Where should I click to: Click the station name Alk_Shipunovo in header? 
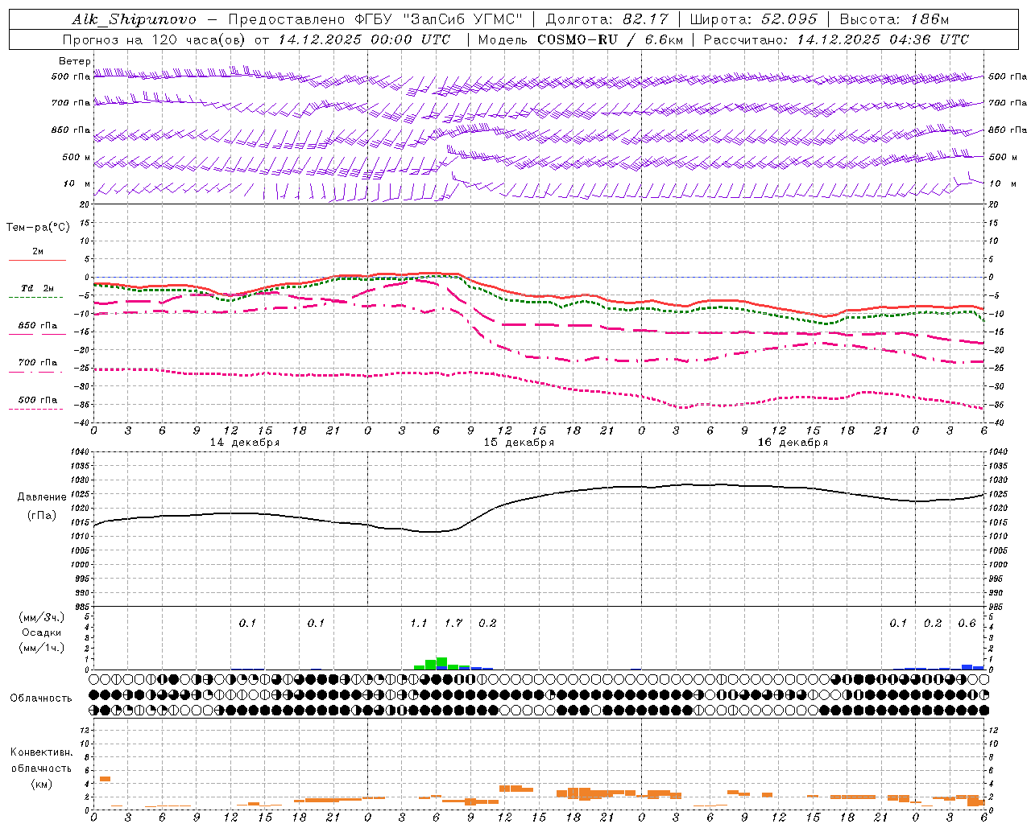[x=134, y=19]
